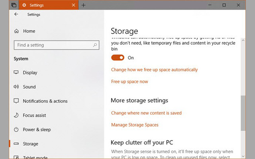Click the Focus assist moon icon
This screenshot has width=255, height=159.
coord(16,115)
